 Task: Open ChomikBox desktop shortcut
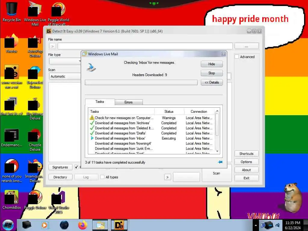pos(12,200)
